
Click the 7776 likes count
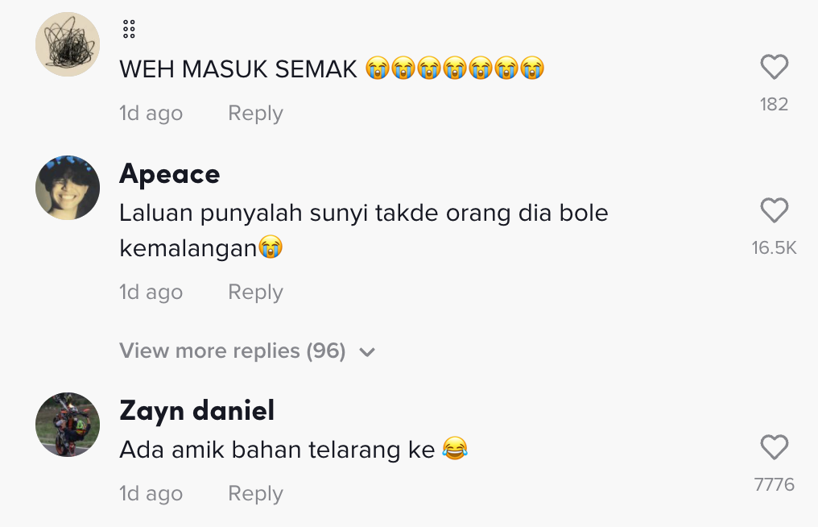click(x=774, y=484)
